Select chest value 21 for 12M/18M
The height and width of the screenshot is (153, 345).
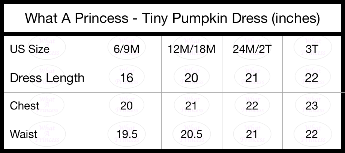click(x=191, y=106)
